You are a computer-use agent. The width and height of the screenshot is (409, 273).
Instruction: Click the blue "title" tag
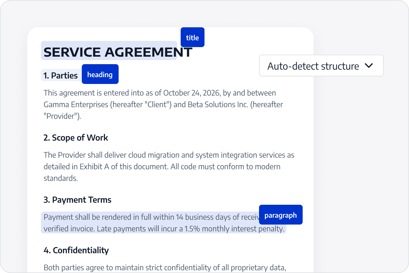click(193, 37)
